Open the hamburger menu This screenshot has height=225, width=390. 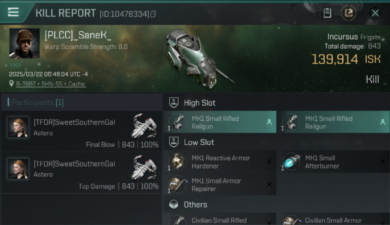click(13, 12)
